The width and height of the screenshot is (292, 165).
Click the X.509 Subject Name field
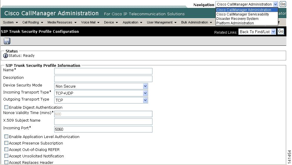click(103, 122)
